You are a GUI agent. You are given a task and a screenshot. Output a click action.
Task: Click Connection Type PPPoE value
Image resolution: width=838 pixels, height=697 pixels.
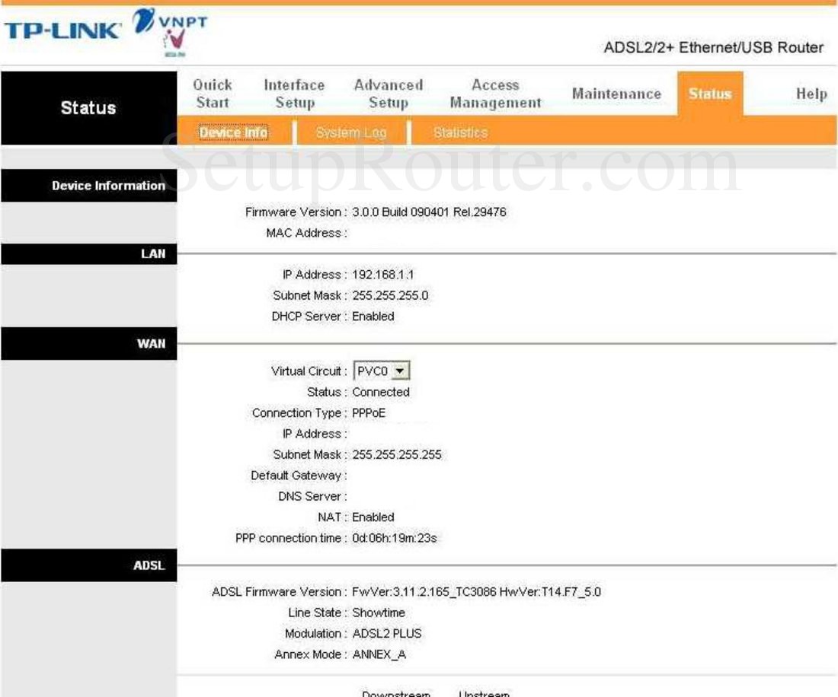(369, 412)
